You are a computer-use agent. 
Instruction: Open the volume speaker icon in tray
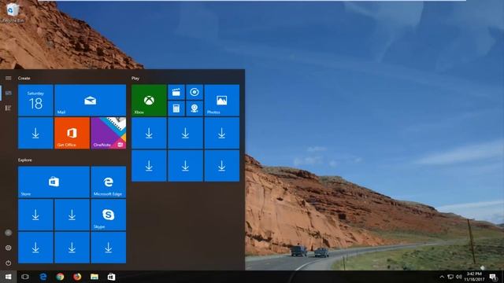458,277
